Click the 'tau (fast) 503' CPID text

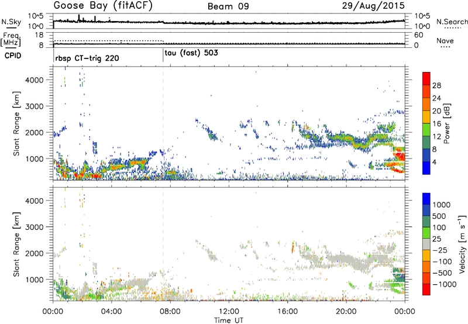click(x=191, y=53)
